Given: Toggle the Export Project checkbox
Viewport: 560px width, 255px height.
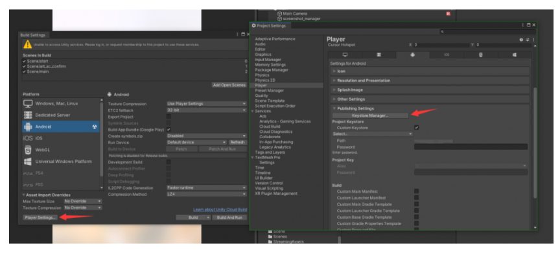Looking at the screenshot, I should (169, 117).
